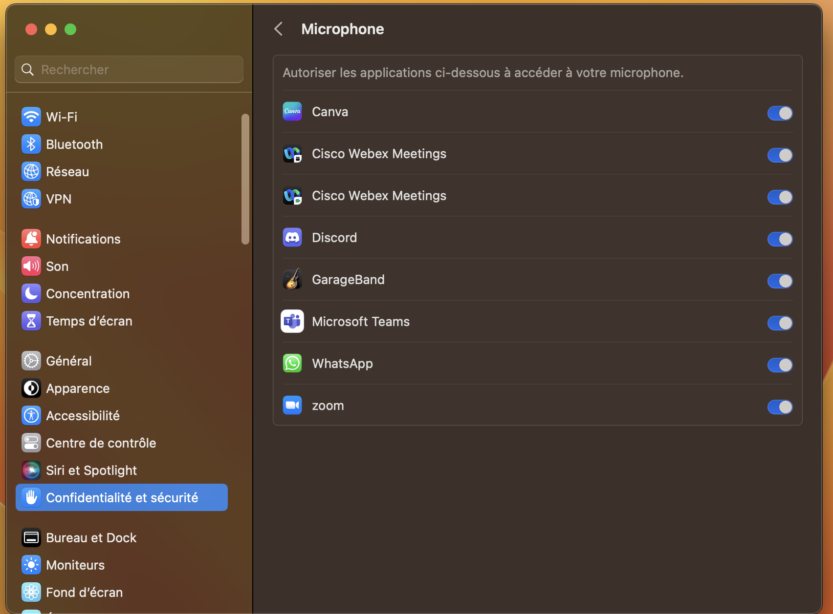
Task: Open Bureau et Dock settings
Action: click(91, 538)
